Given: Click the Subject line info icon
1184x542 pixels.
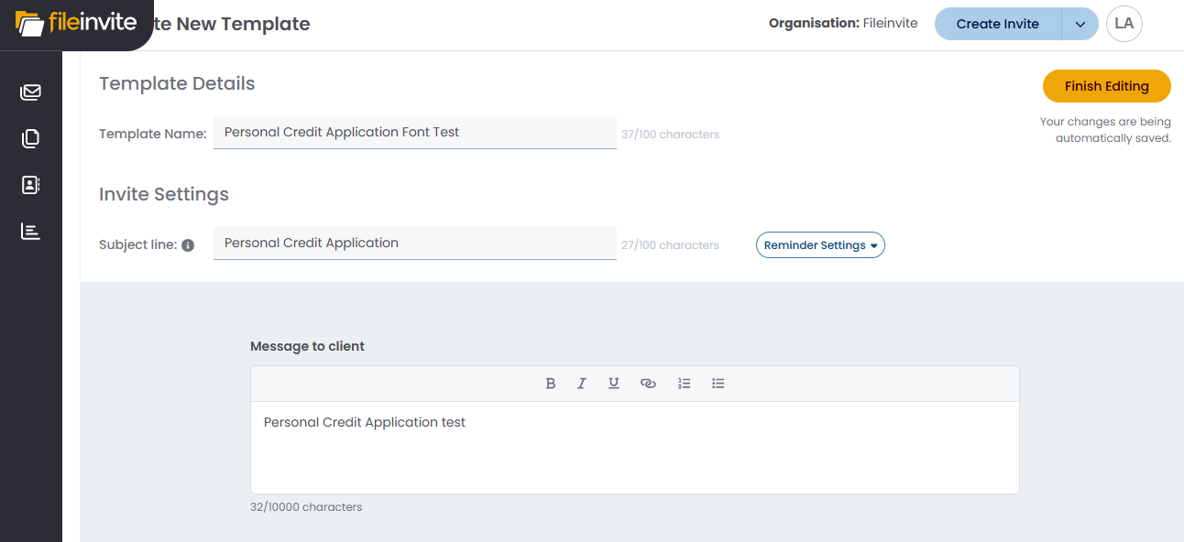Looking at the screenshot, I should pos(188,245).
